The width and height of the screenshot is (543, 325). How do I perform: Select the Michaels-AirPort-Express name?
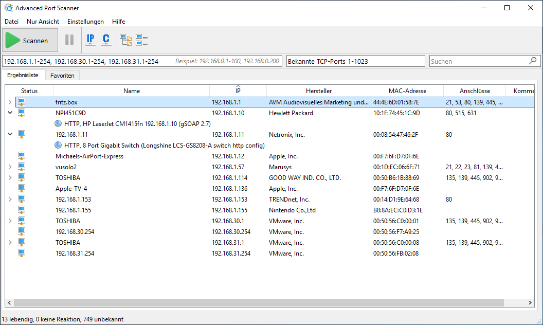89,156
